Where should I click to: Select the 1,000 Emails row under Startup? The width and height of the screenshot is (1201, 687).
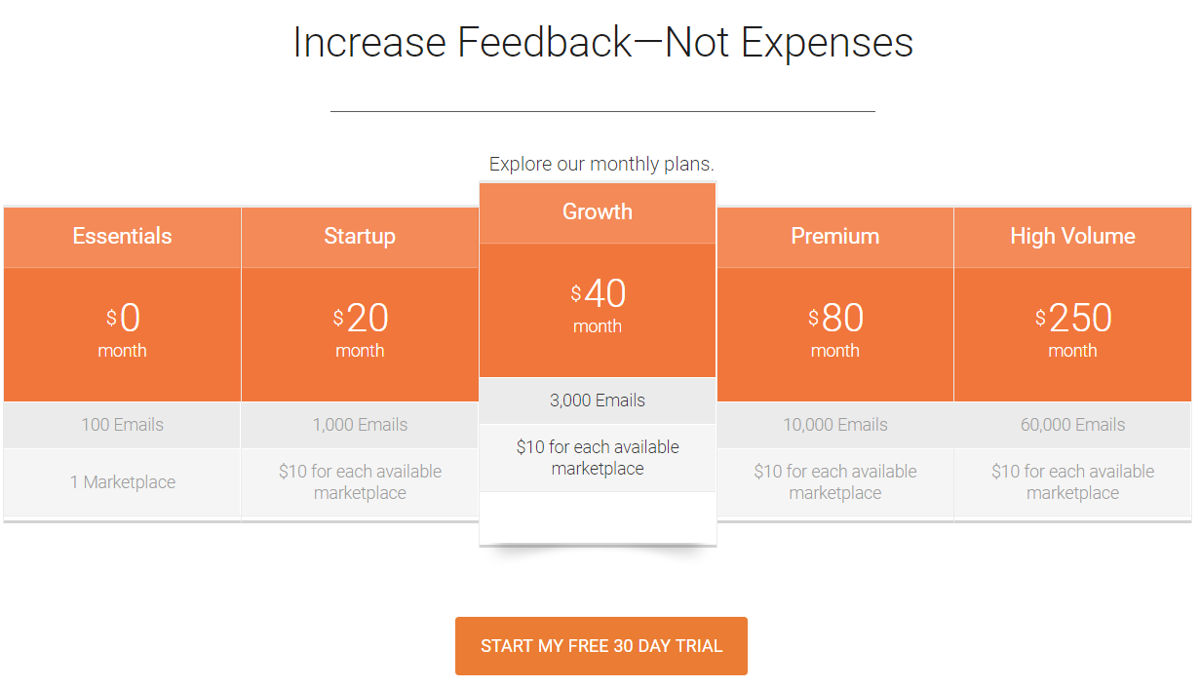(x=360, y=424)
